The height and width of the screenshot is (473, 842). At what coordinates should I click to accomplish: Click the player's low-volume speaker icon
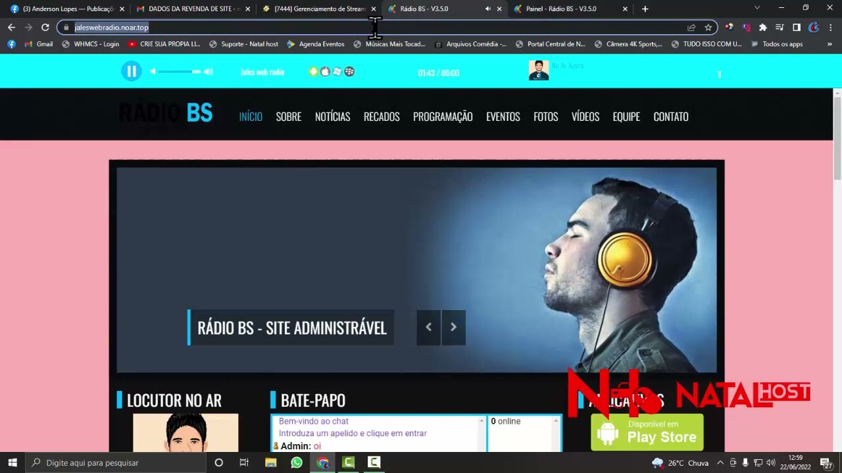(x=153, y=72)
